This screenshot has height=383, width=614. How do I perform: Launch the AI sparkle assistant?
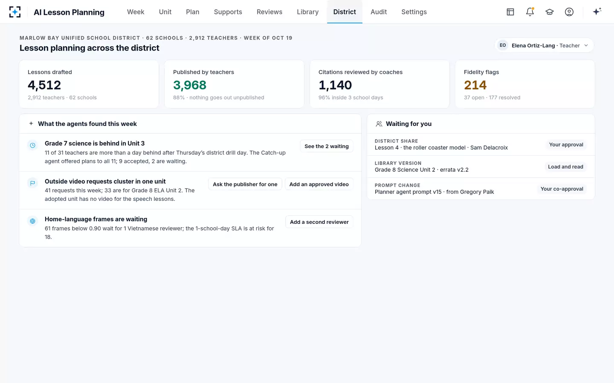pos(597,11)
